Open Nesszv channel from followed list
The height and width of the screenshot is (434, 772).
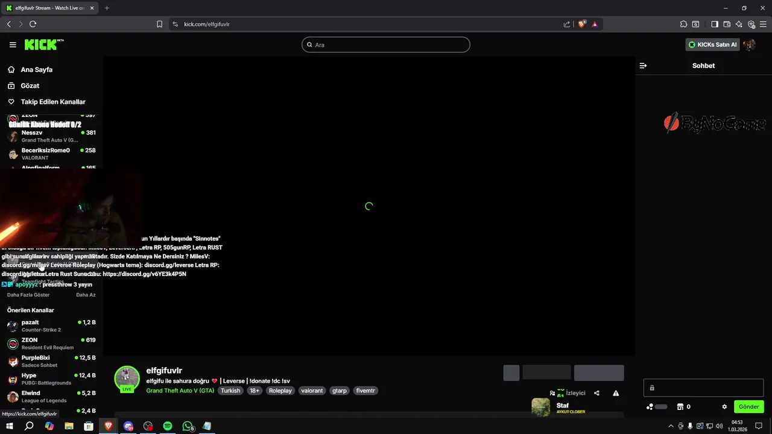tap(51, 136)
